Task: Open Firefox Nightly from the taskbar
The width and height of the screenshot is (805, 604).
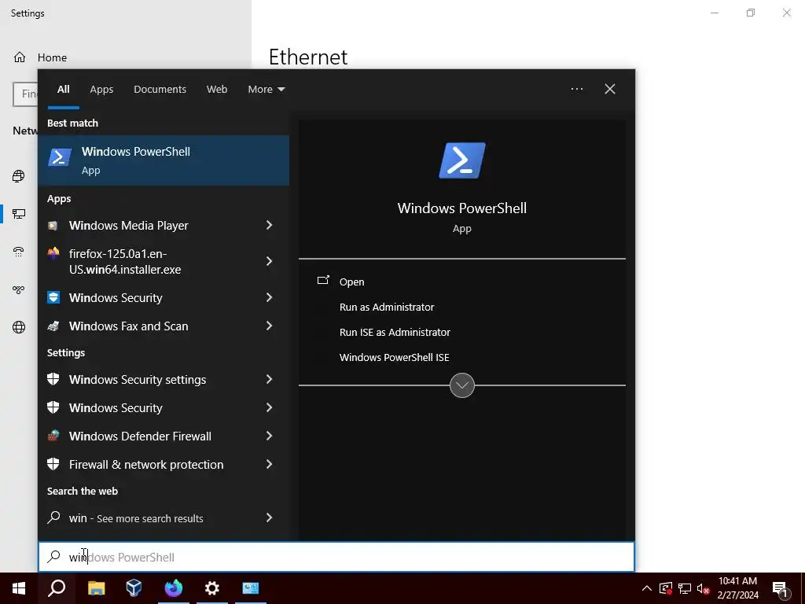Action: click(x=174, y=588)
